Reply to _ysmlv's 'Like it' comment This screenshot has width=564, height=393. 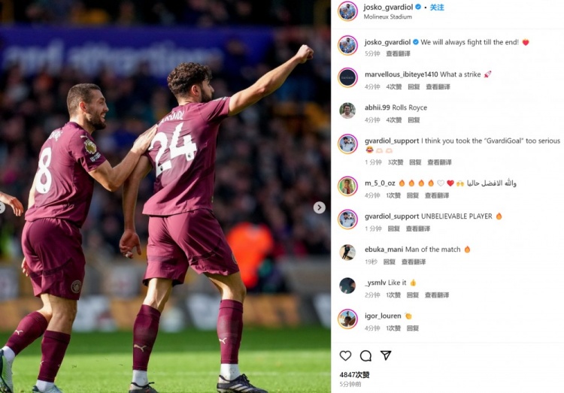coord(413,295)
